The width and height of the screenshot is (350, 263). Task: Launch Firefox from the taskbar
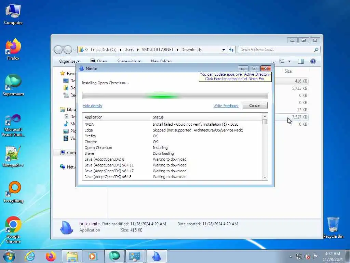click(51, 256)
